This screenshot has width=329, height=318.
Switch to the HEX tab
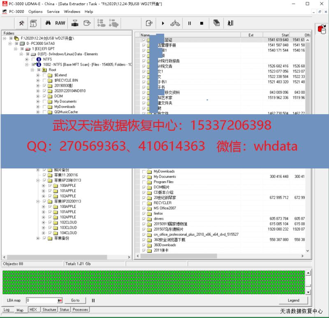click(33, 310)
